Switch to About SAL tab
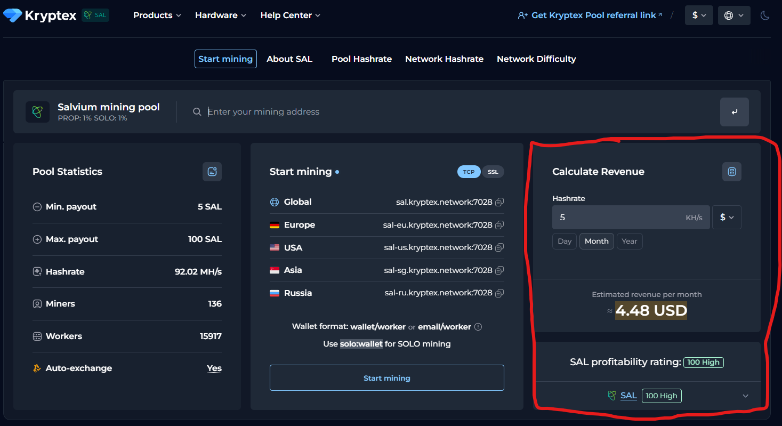This screenshot has height=426, width=782. (289, 59)
